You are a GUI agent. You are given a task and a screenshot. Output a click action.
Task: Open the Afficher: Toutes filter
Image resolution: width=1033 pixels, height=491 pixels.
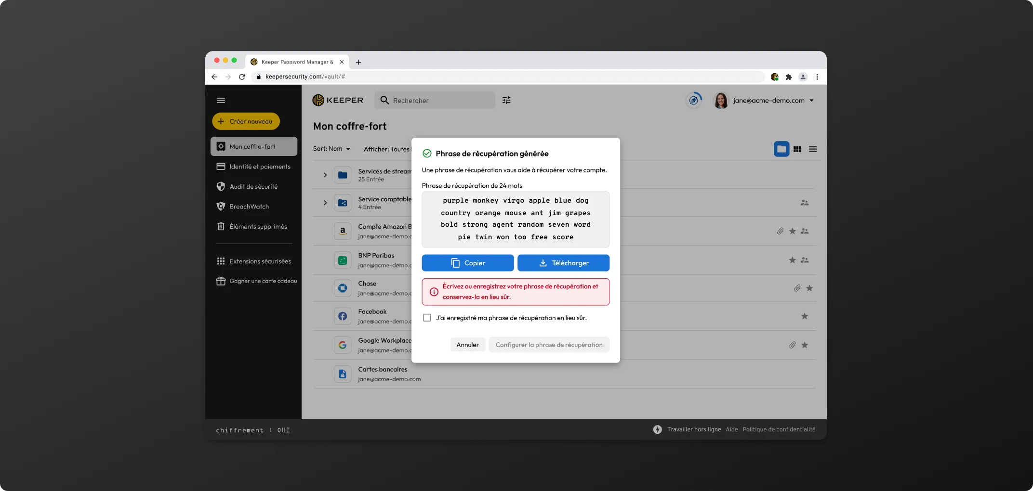pyautogui.click(x=386, y=149)
